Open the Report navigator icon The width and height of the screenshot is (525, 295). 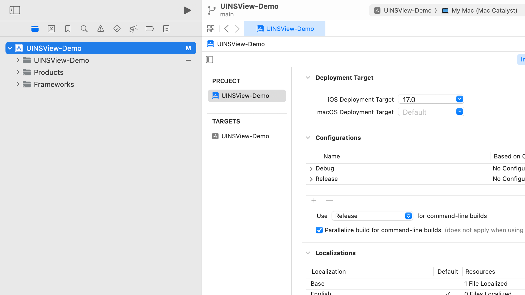pyautogui.click(x=166, y=29)
